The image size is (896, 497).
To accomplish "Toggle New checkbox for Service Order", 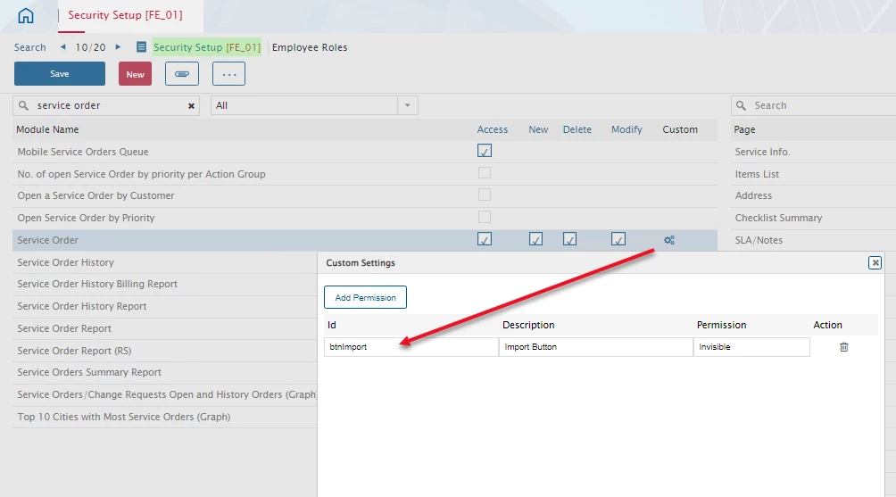I will [x=536, y=239].
